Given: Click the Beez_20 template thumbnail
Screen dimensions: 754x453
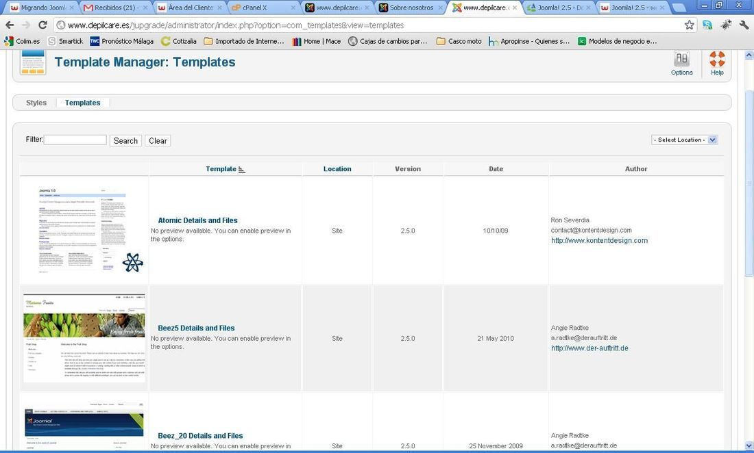Looking at the screenshot, I should click(x=84, y=426).
